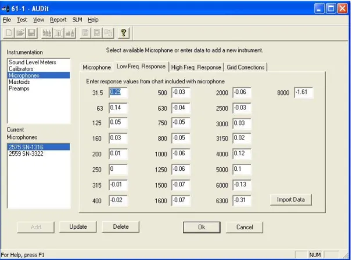Click the Open folder toolbar icon

(20, 33)
